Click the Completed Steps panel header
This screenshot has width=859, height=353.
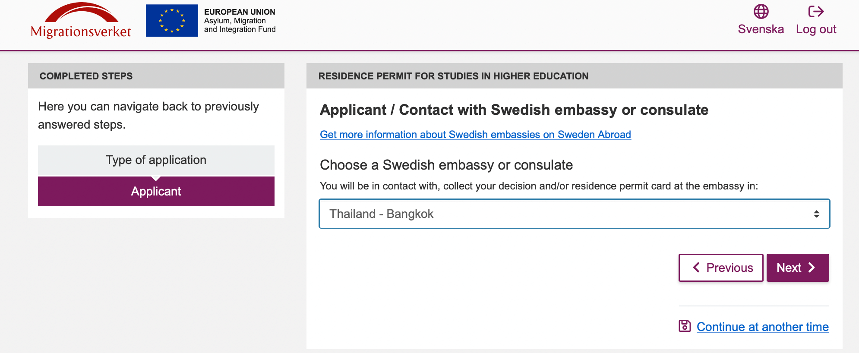pyautogui.click(x=156, y=76)
